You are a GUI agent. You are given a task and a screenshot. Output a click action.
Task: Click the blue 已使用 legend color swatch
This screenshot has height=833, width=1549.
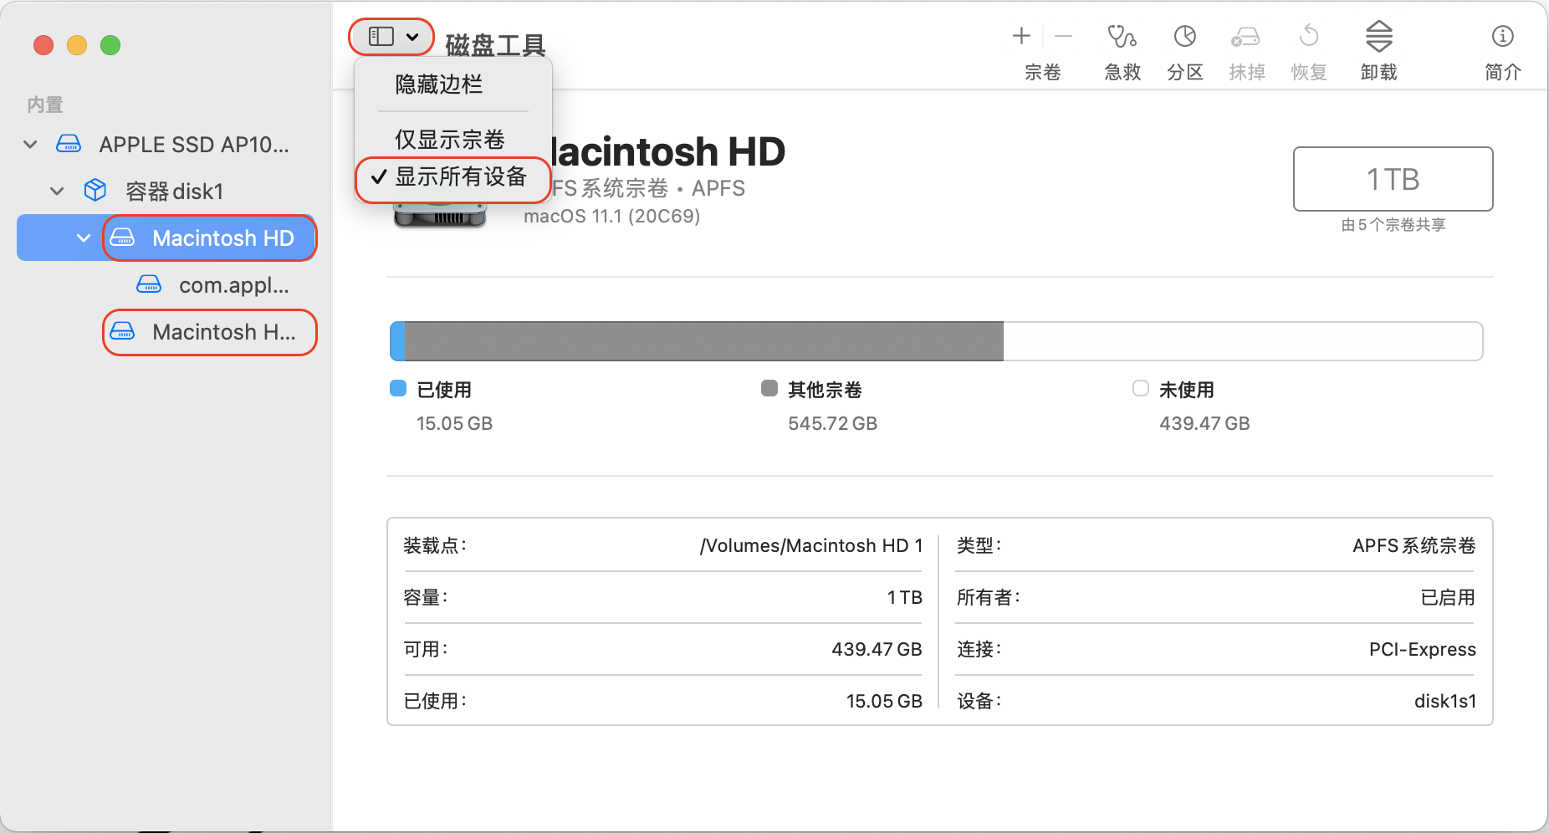pyautogui.click(x=398, y=389)
